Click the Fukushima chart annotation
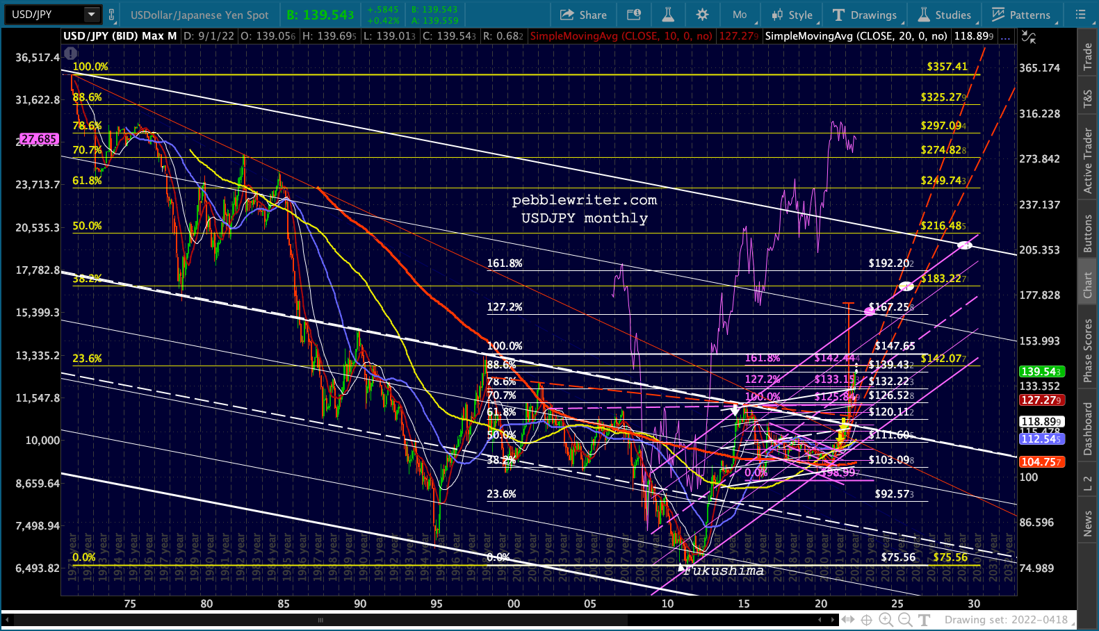Viewport: 1099px width, 631px height. pos(724,571)
